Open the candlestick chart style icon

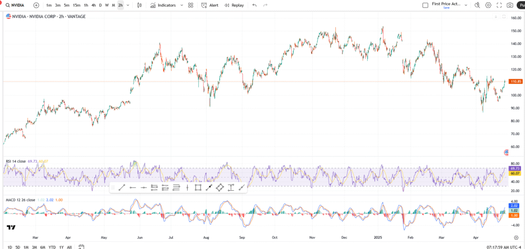tap(139, 5)
